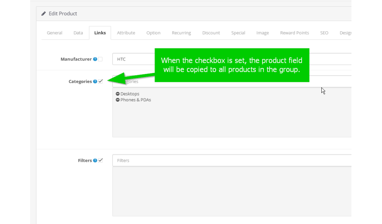382x224 pixels.
Task: Click the Manufacturer input field with HTC
Action: 232,59
